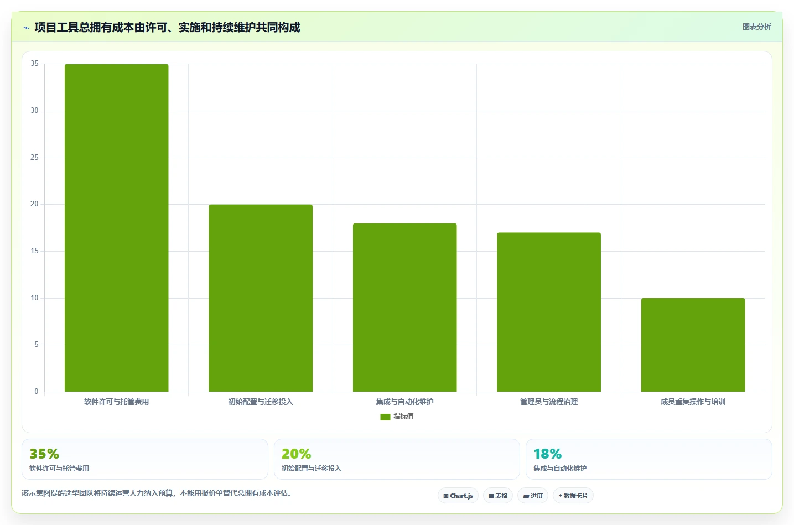This screenshot has height=525, width=794.
Task: Click 初始配置与迁移投入 label under 20% card
Action: 312,468
